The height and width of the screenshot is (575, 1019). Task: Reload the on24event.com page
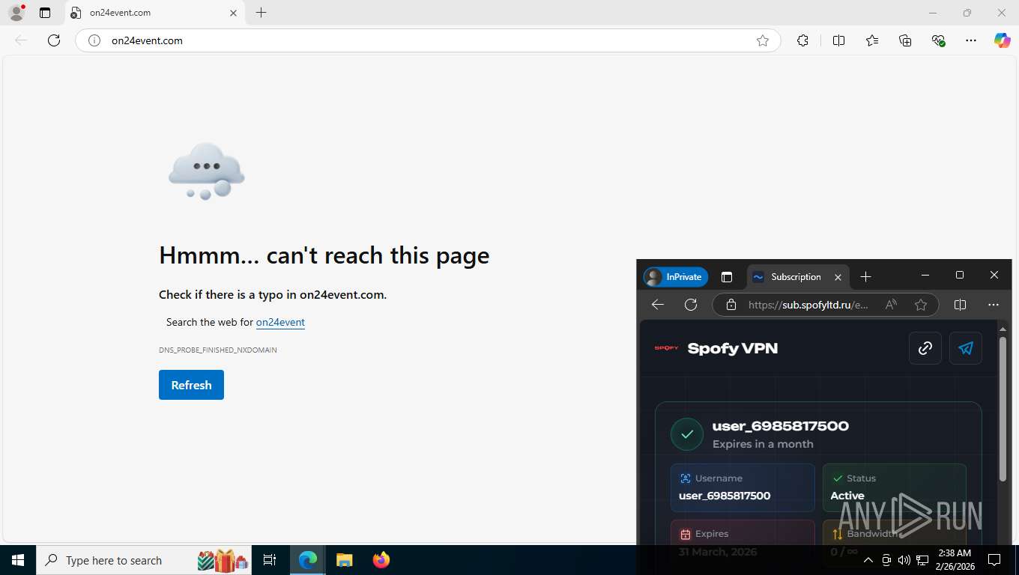click(54, 40)
